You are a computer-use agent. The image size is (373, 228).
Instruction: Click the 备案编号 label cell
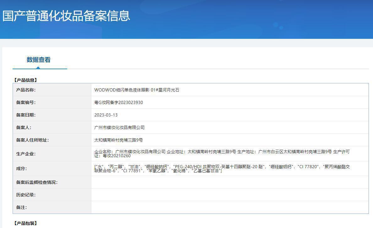tap(52, 102)
